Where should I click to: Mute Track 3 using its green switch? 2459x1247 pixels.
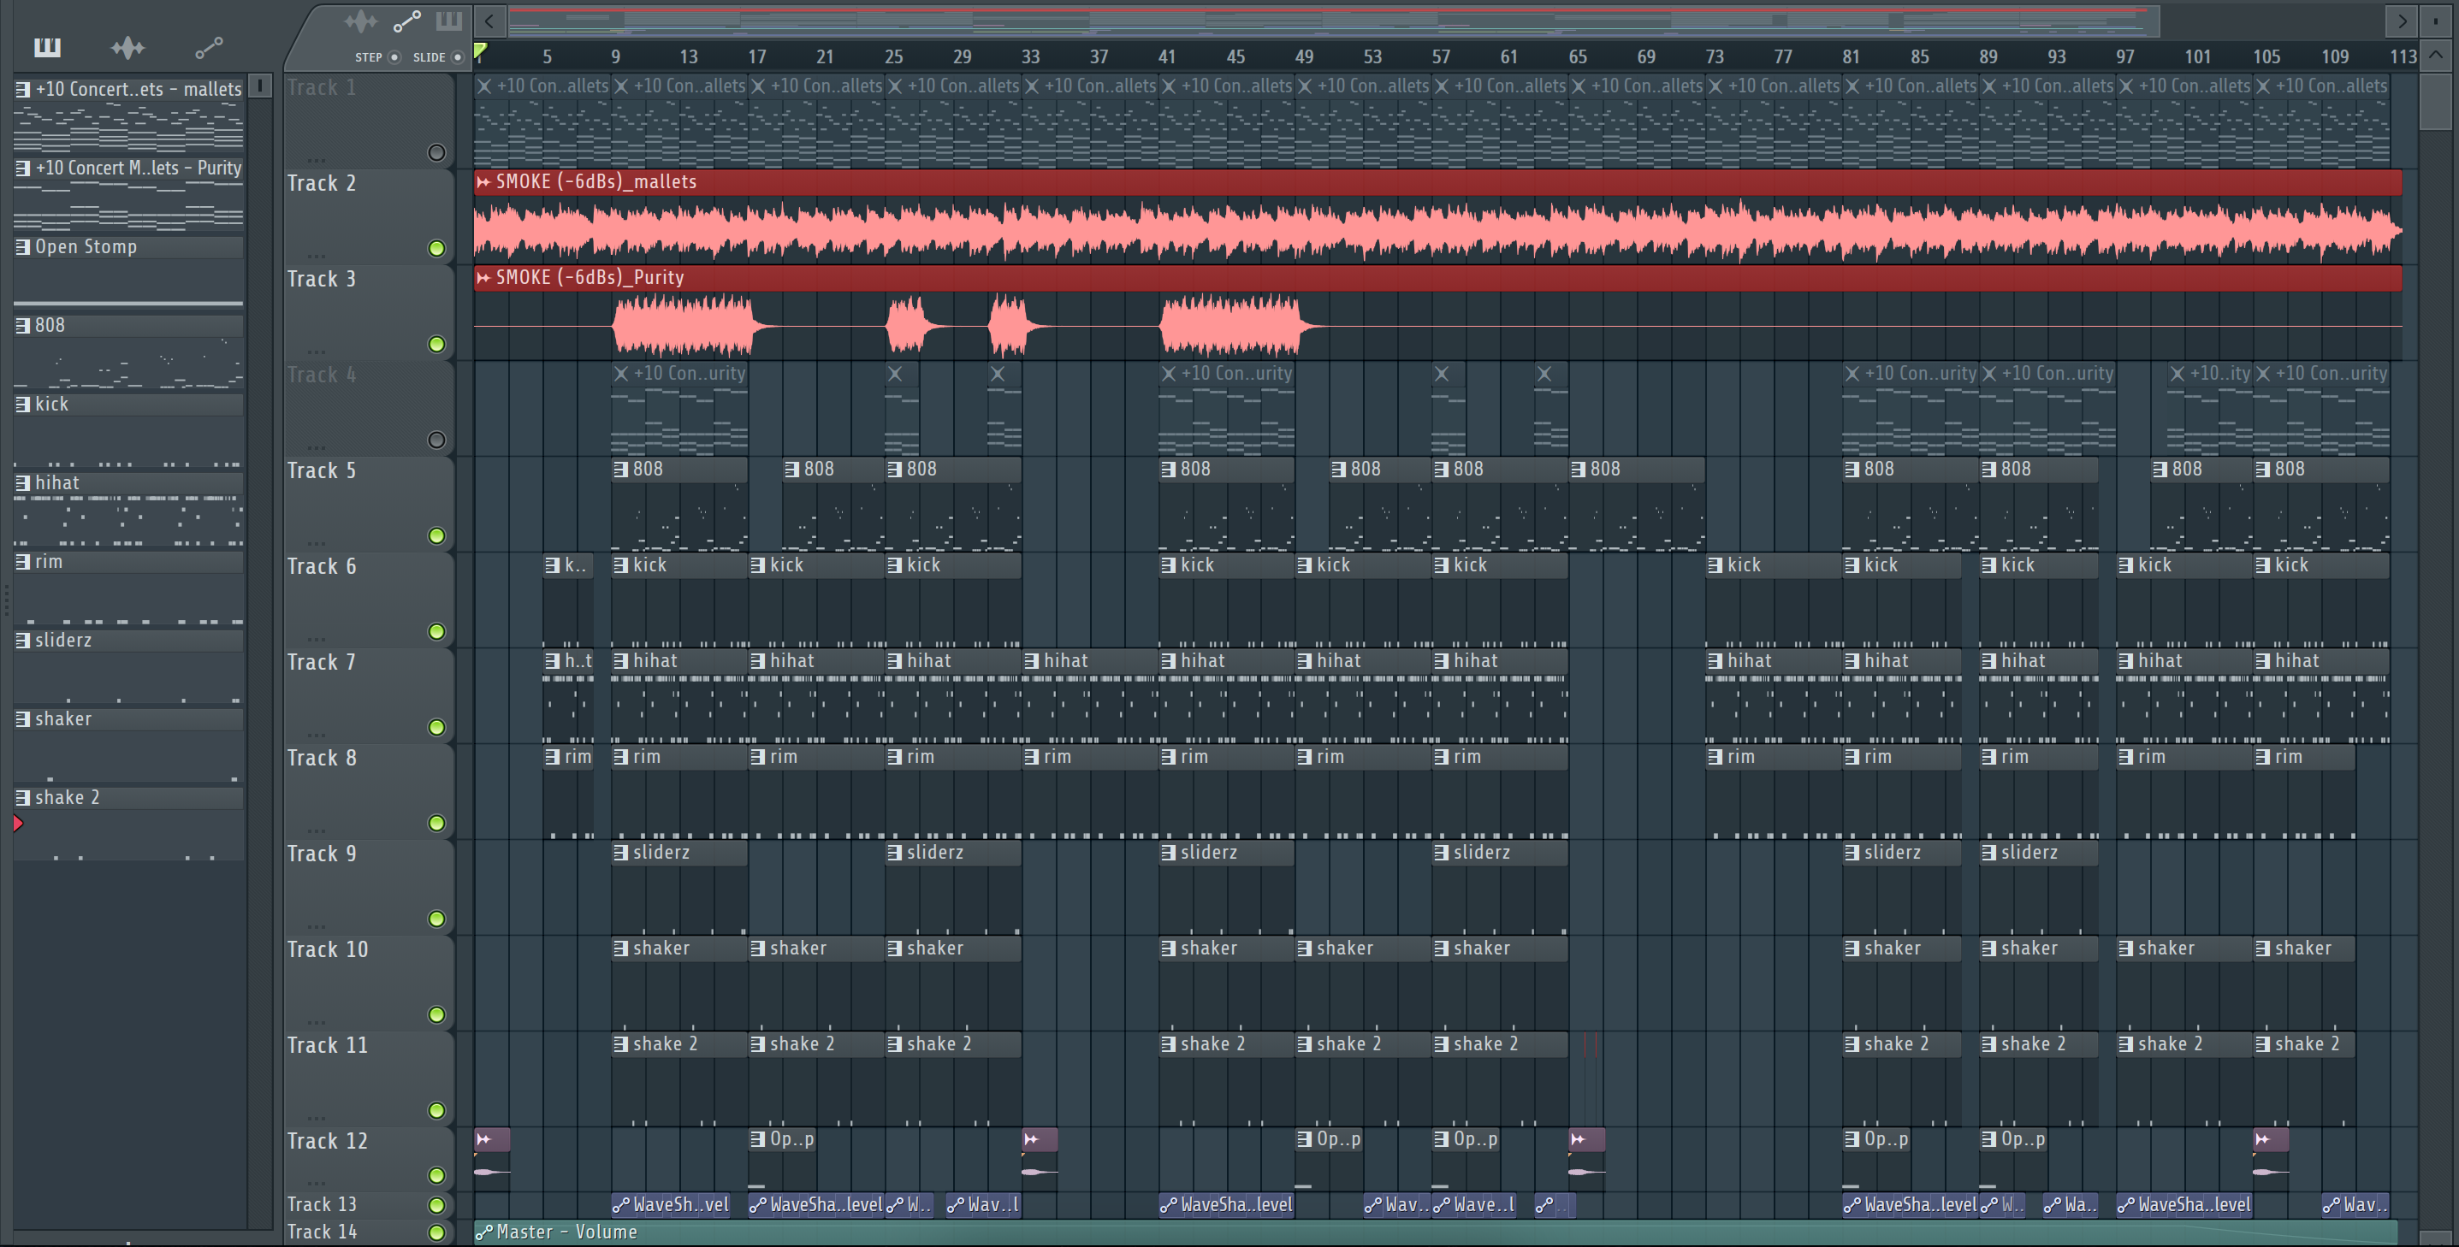[436, 344]
